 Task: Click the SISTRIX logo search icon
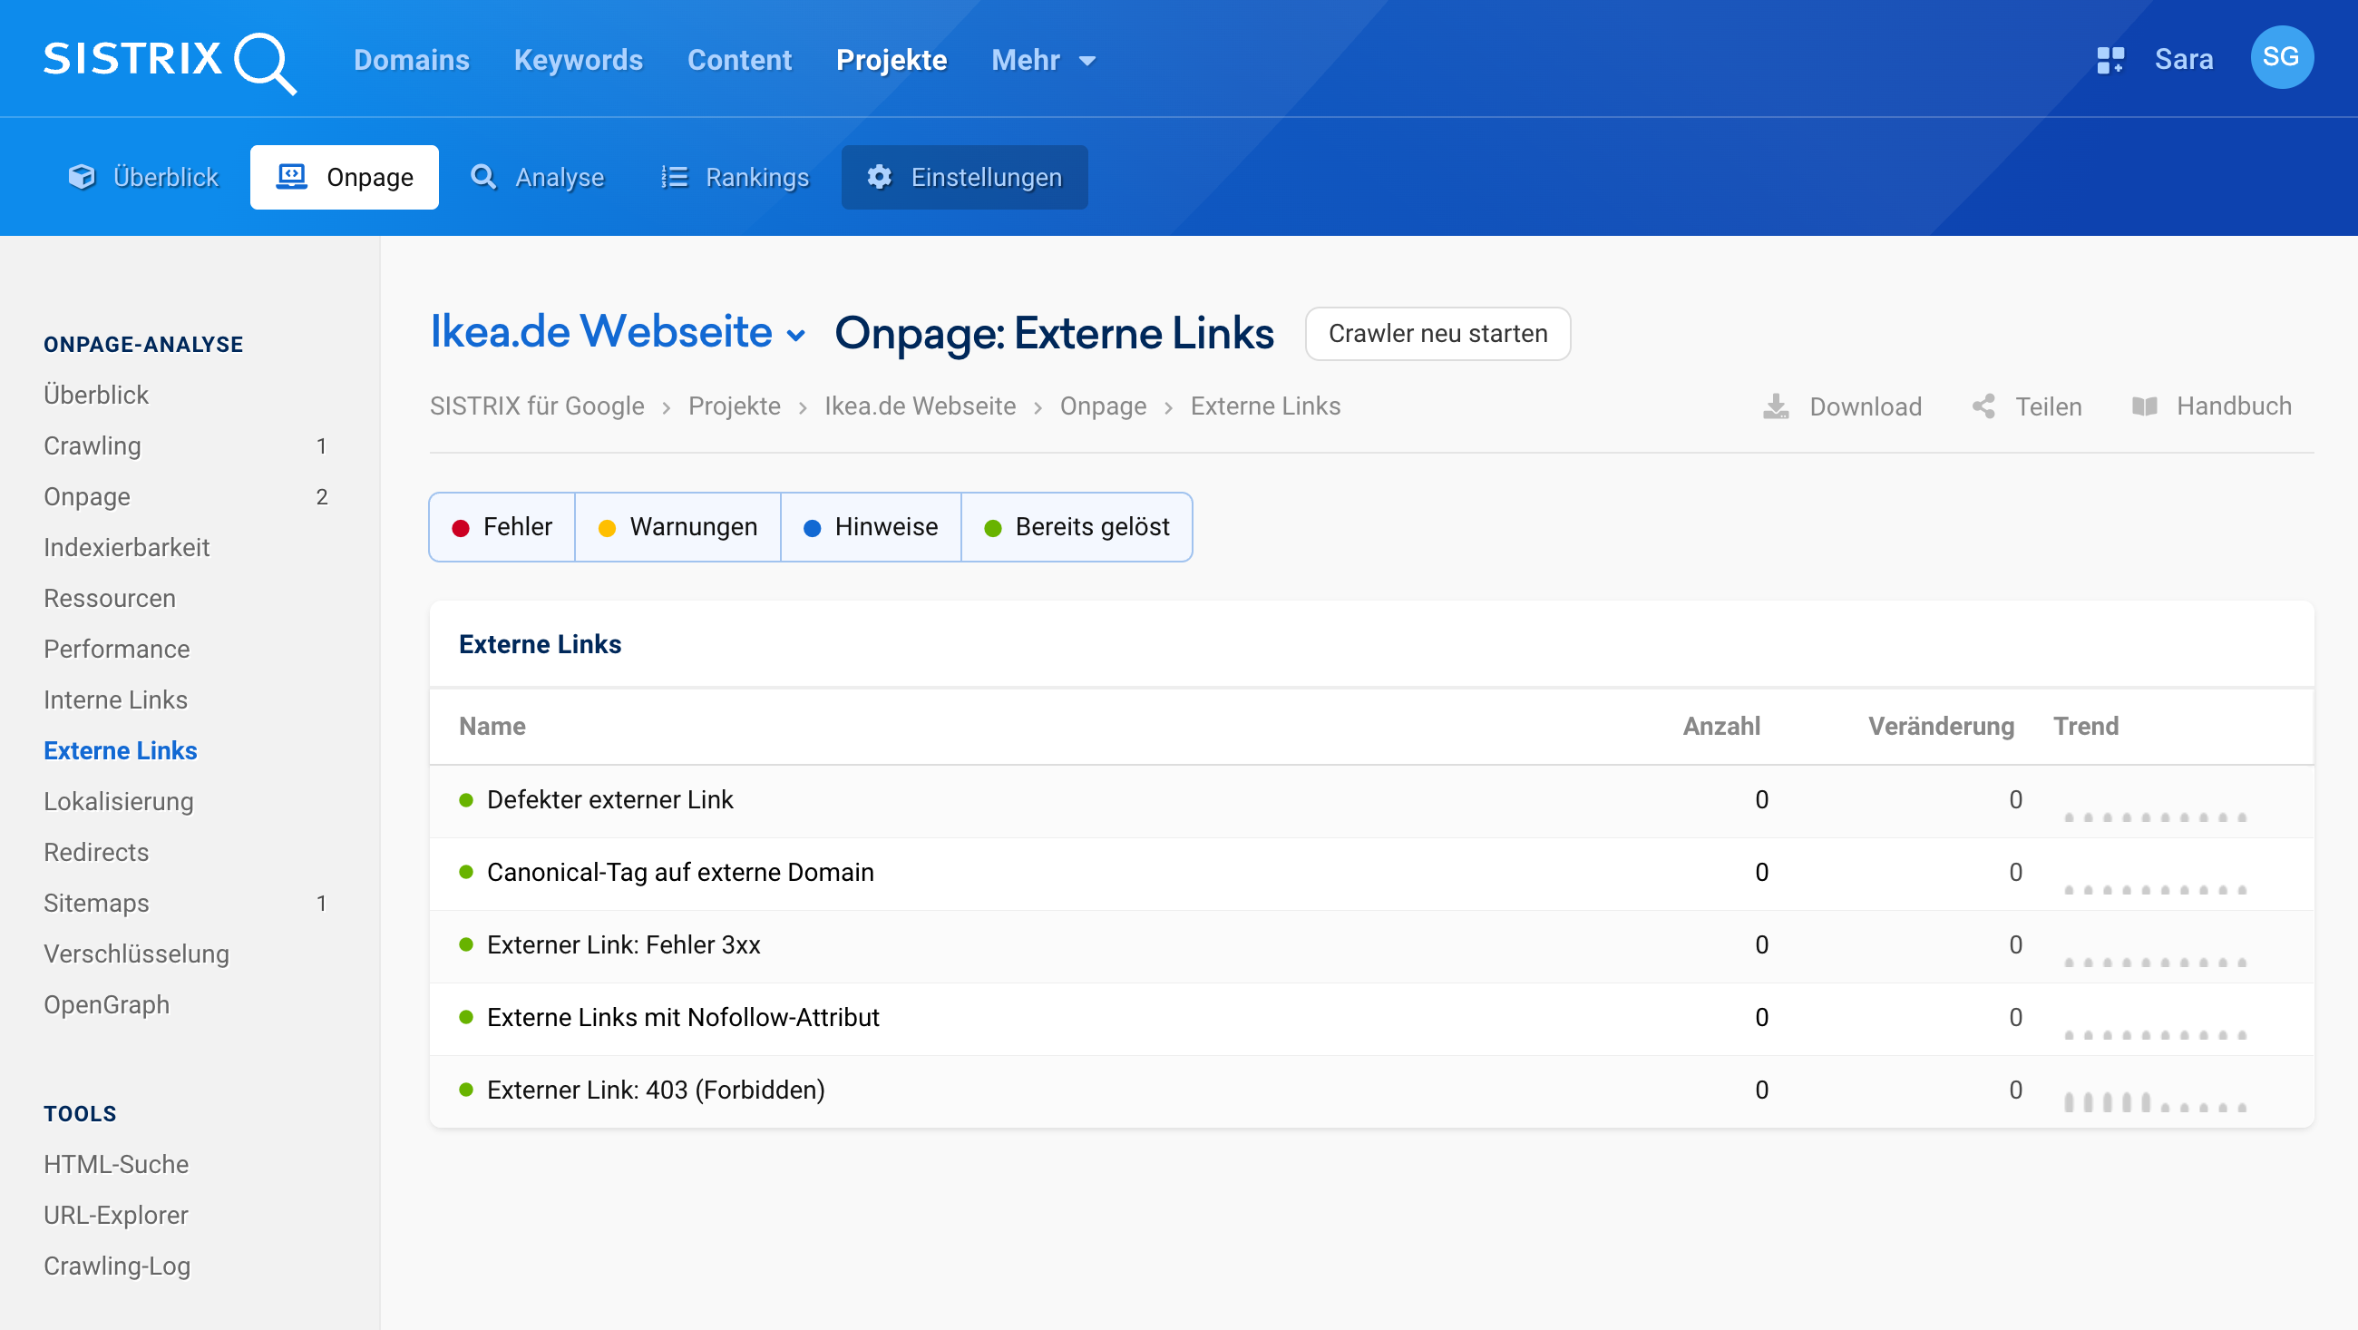(x=266, y=63)
